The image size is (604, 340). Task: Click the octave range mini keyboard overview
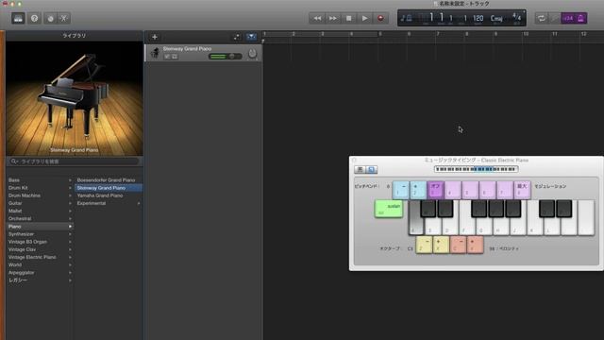[476, 169]
